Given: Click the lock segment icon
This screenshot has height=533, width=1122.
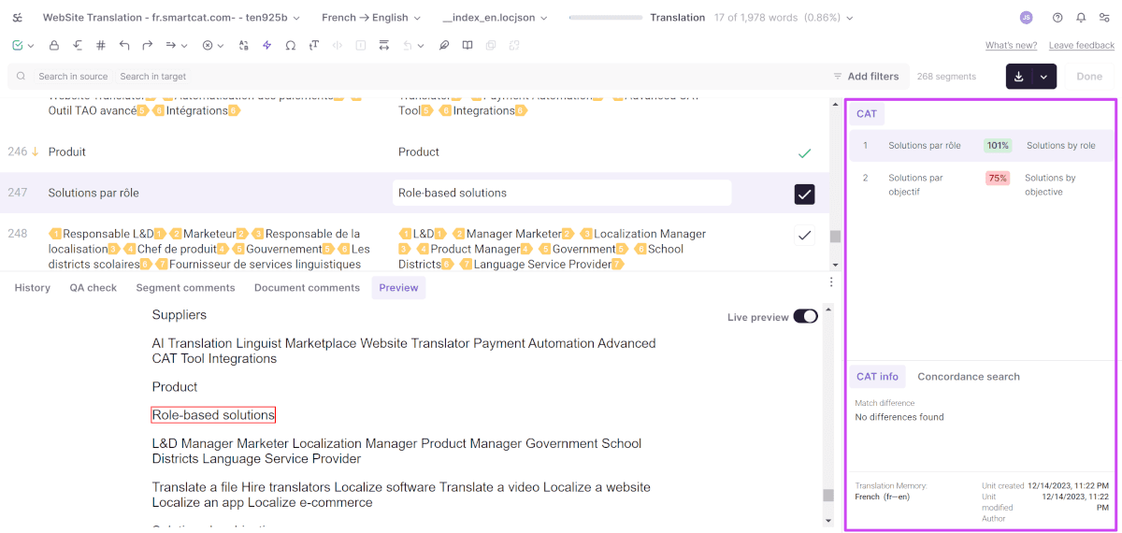Looking at the screenshot, I should [54, 45].
